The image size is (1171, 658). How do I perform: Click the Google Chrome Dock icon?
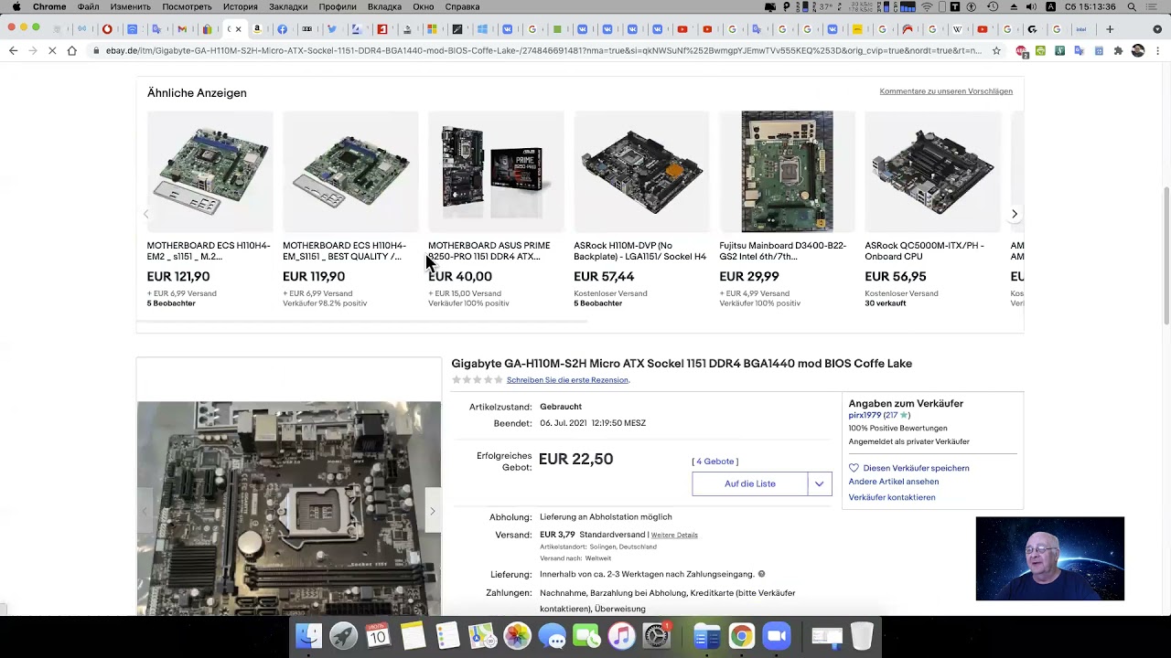[x=741, y=635]
